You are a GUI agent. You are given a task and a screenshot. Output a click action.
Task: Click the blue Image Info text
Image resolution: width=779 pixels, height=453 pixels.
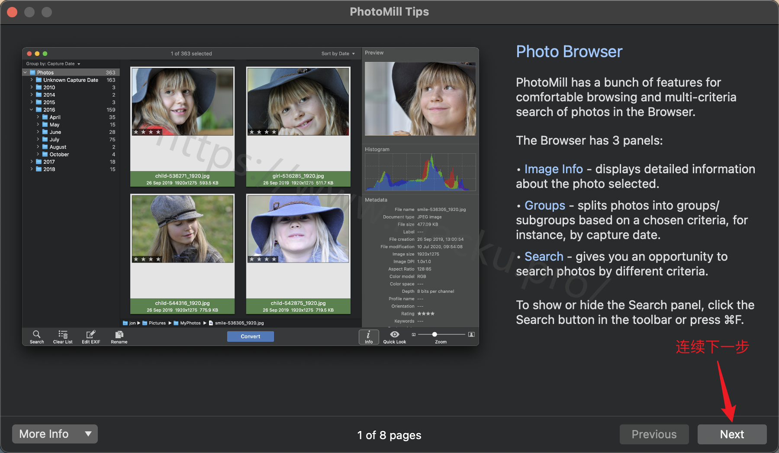(554, 169)
